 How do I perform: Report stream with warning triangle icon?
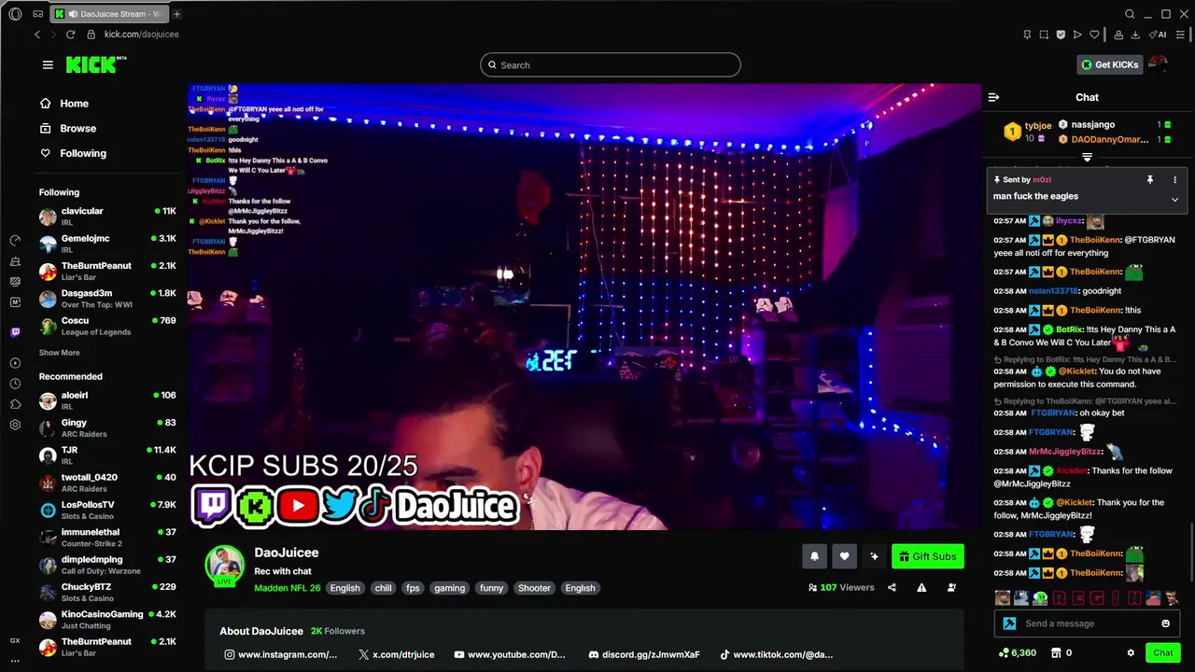[x=921, y=587]
